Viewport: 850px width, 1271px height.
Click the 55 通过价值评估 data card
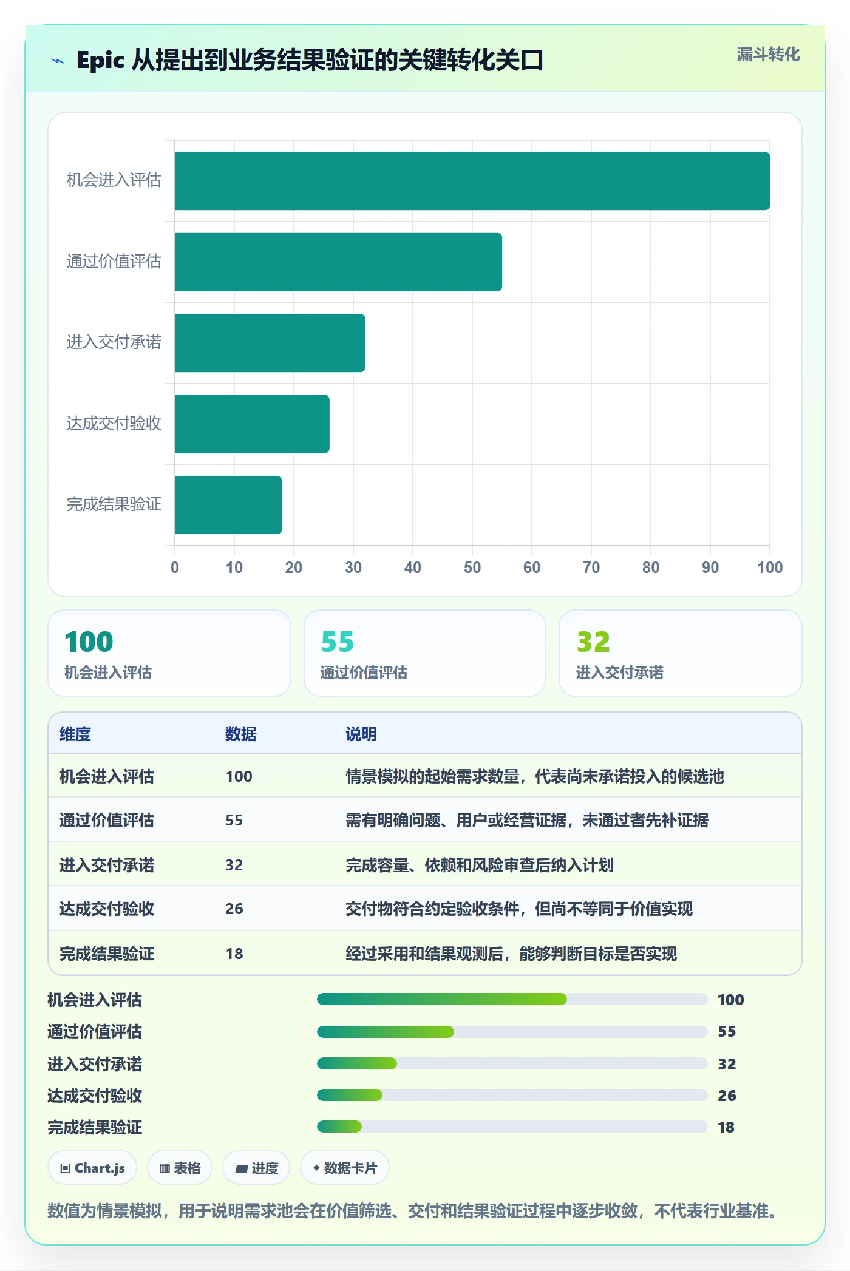click(425, 653)
